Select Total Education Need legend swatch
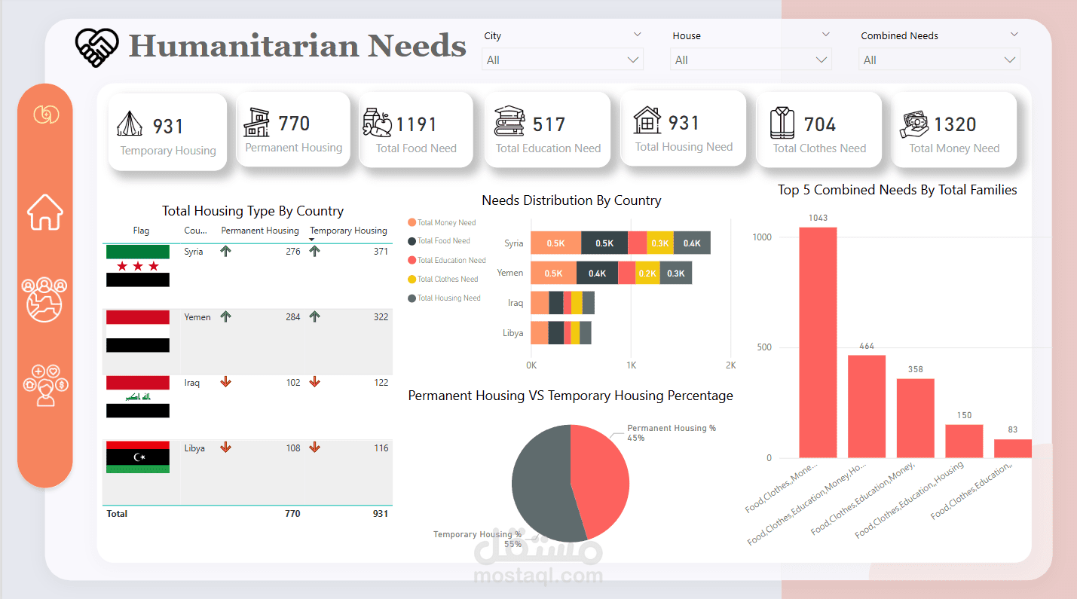 [x=412, y=260]
